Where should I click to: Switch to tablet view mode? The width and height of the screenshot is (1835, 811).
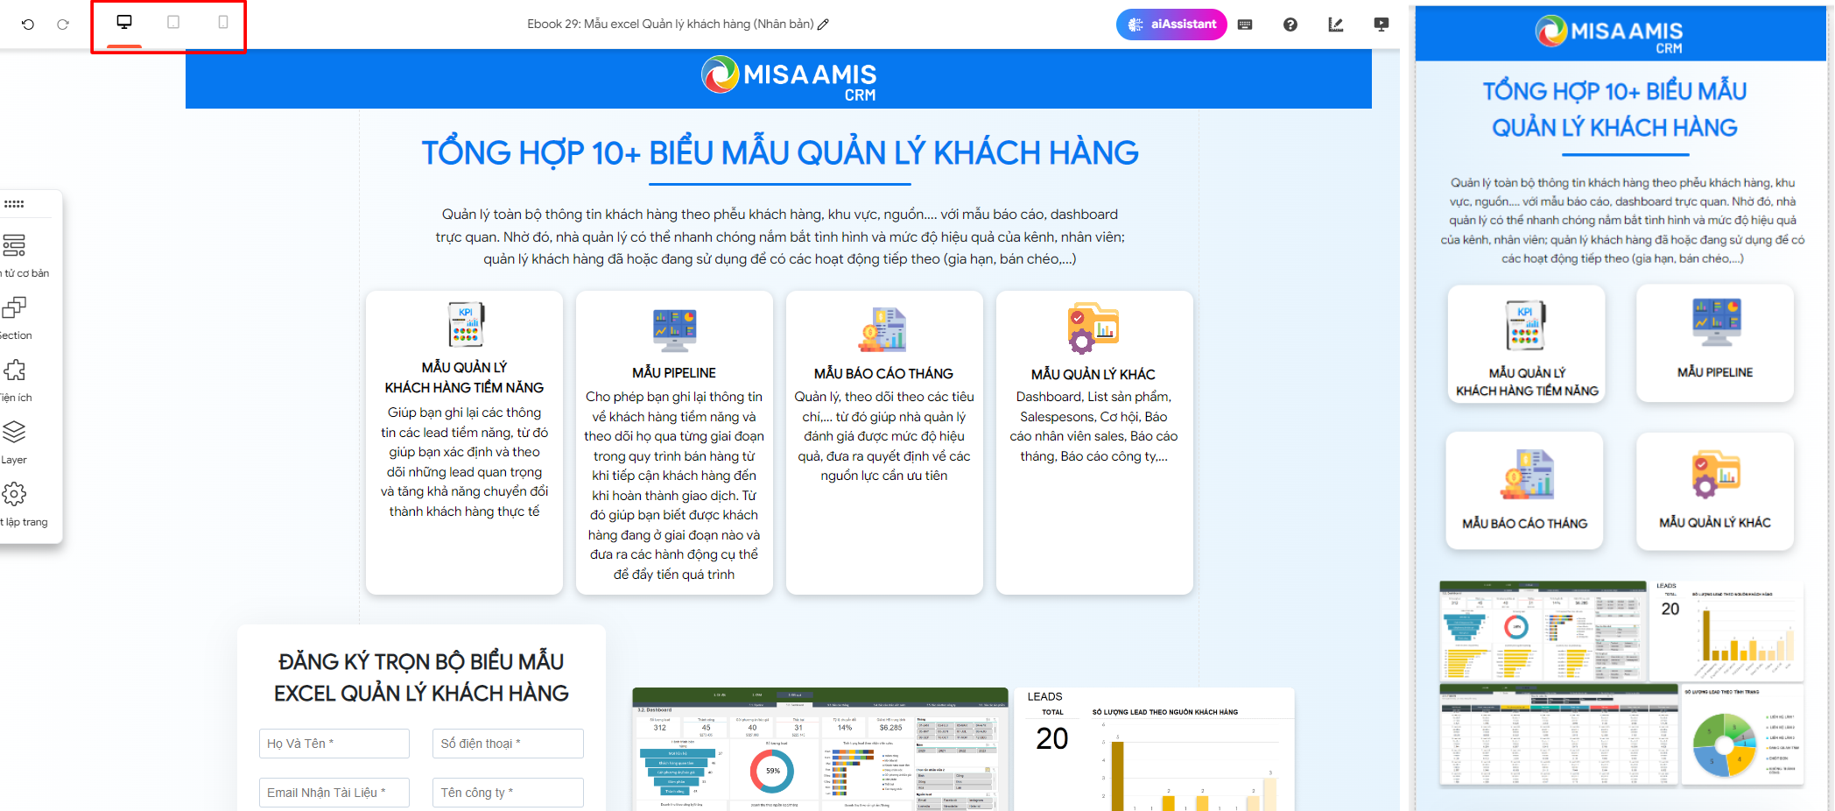[173, 22]
